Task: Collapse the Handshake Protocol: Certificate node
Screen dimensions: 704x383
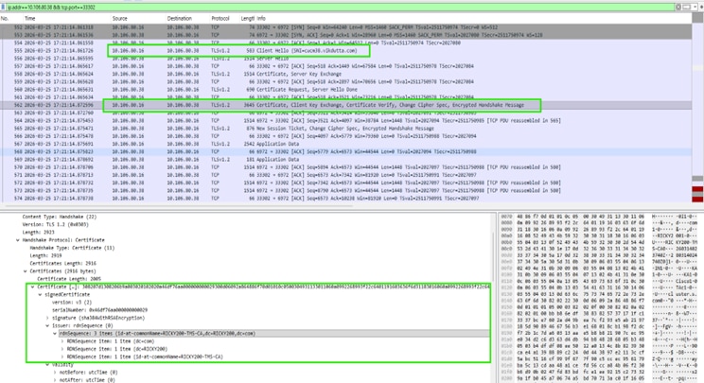Action: [18, 240]
